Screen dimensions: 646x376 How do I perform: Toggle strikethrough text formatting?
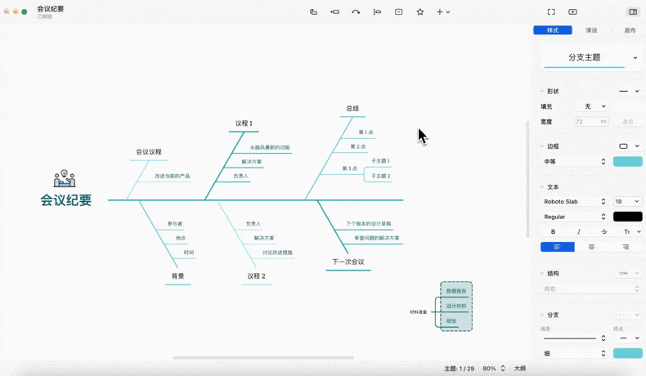point(604,232)
